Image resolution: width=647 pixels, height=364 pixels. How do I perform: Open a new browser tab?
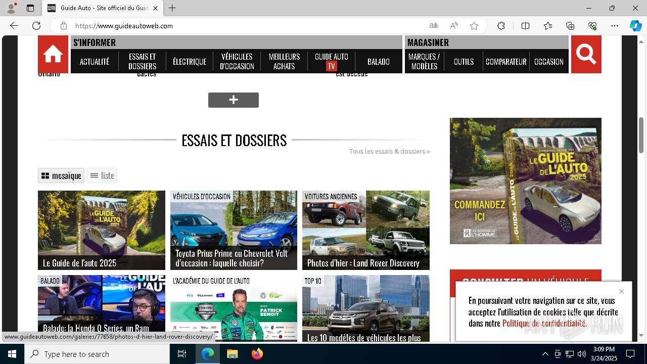click(x=172, y=8)
